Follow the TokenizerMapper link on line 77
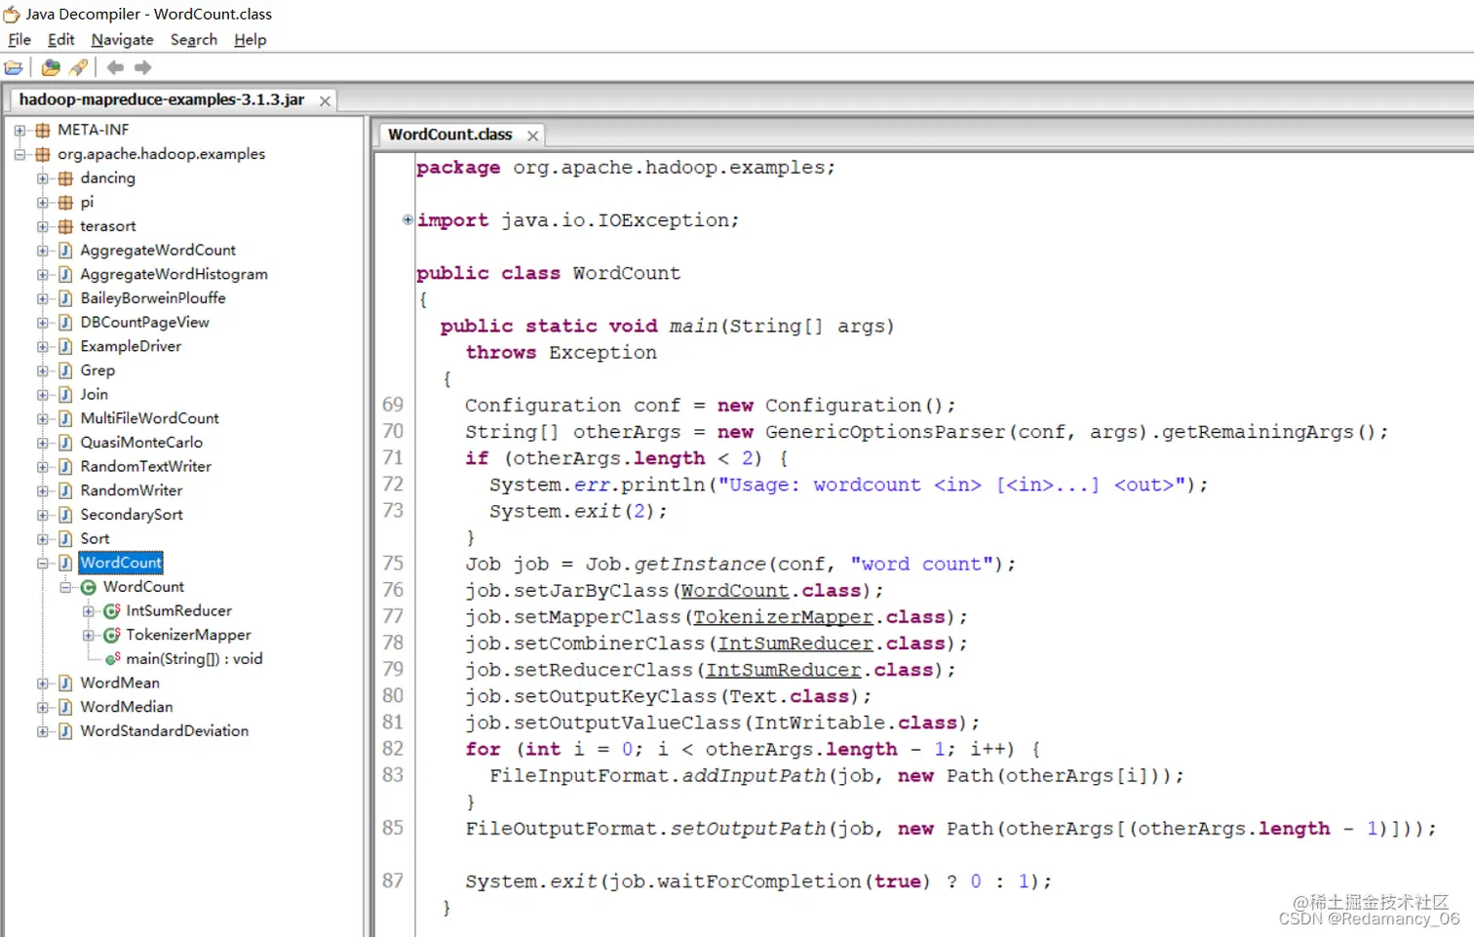The width and height of the screenshot is (1474, 937). (x=783, y=617)
